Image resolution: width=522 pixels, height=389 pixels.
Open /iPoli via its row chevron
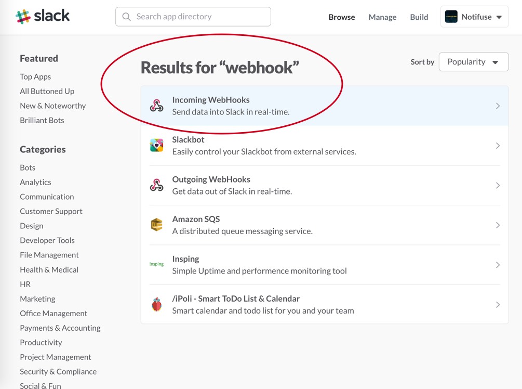pos(498,304)
